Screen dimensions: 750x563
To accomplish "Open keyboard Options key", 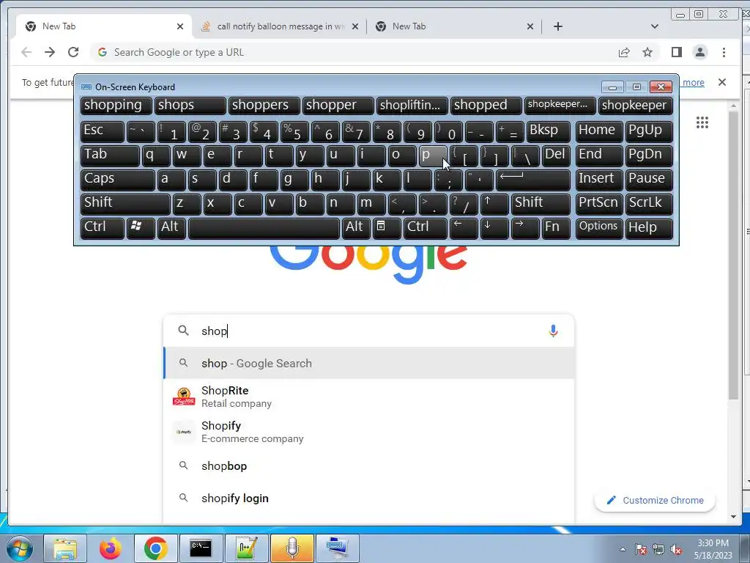I will [599, 228].
